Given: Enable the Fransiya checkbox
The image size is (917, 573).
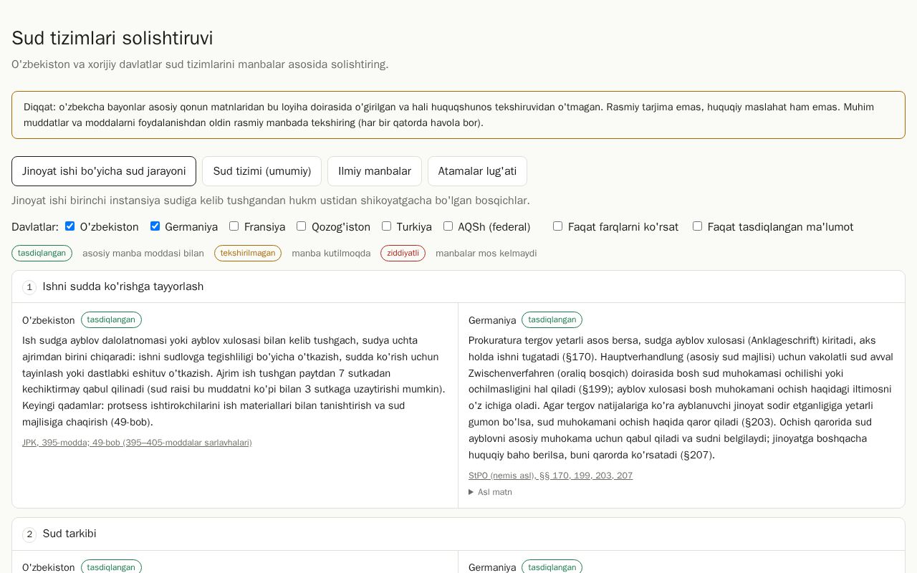Looking at the screenshot, I should [234, 226].
